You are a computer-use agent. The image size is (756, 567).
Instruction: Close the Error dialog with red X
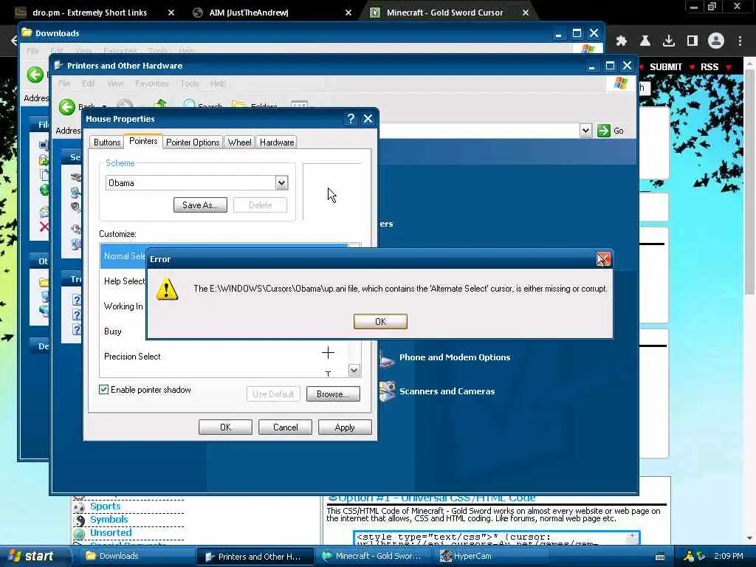pyautogui.click(x=603, y=259)
